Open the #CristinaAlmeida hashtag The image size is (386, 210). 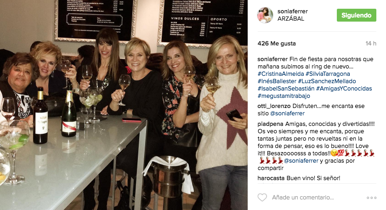tap(281, 74)
